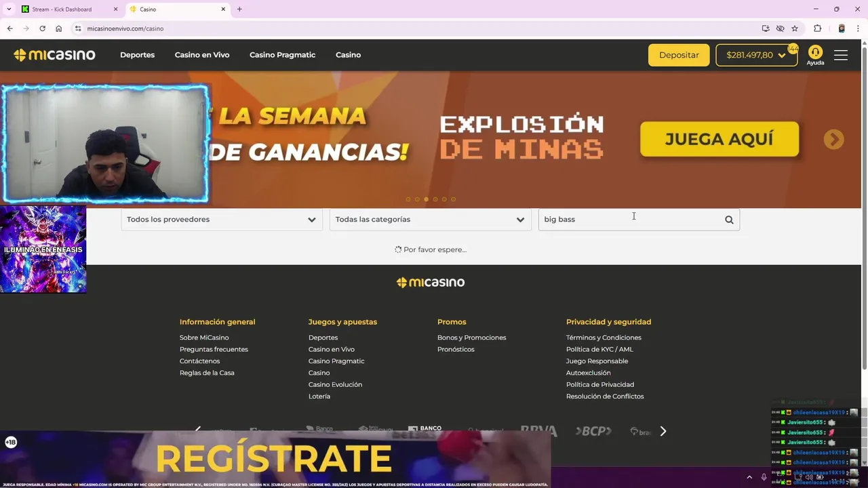Close the Casino browser tab

click(x=223, y=9)
